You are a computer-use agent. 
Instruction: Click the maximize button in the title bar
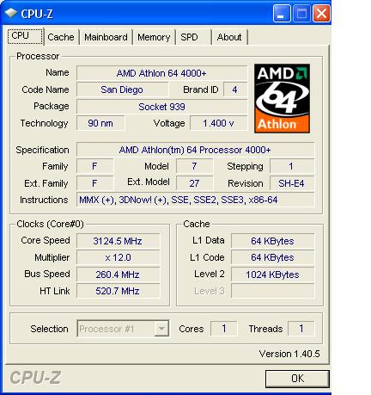(x=301, y=14)
